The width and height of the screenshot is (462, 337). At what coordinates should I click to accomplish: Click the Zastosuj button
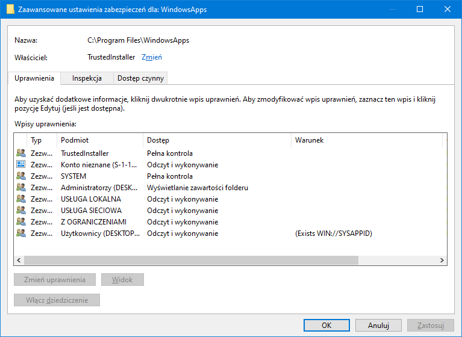click(431, 325)
